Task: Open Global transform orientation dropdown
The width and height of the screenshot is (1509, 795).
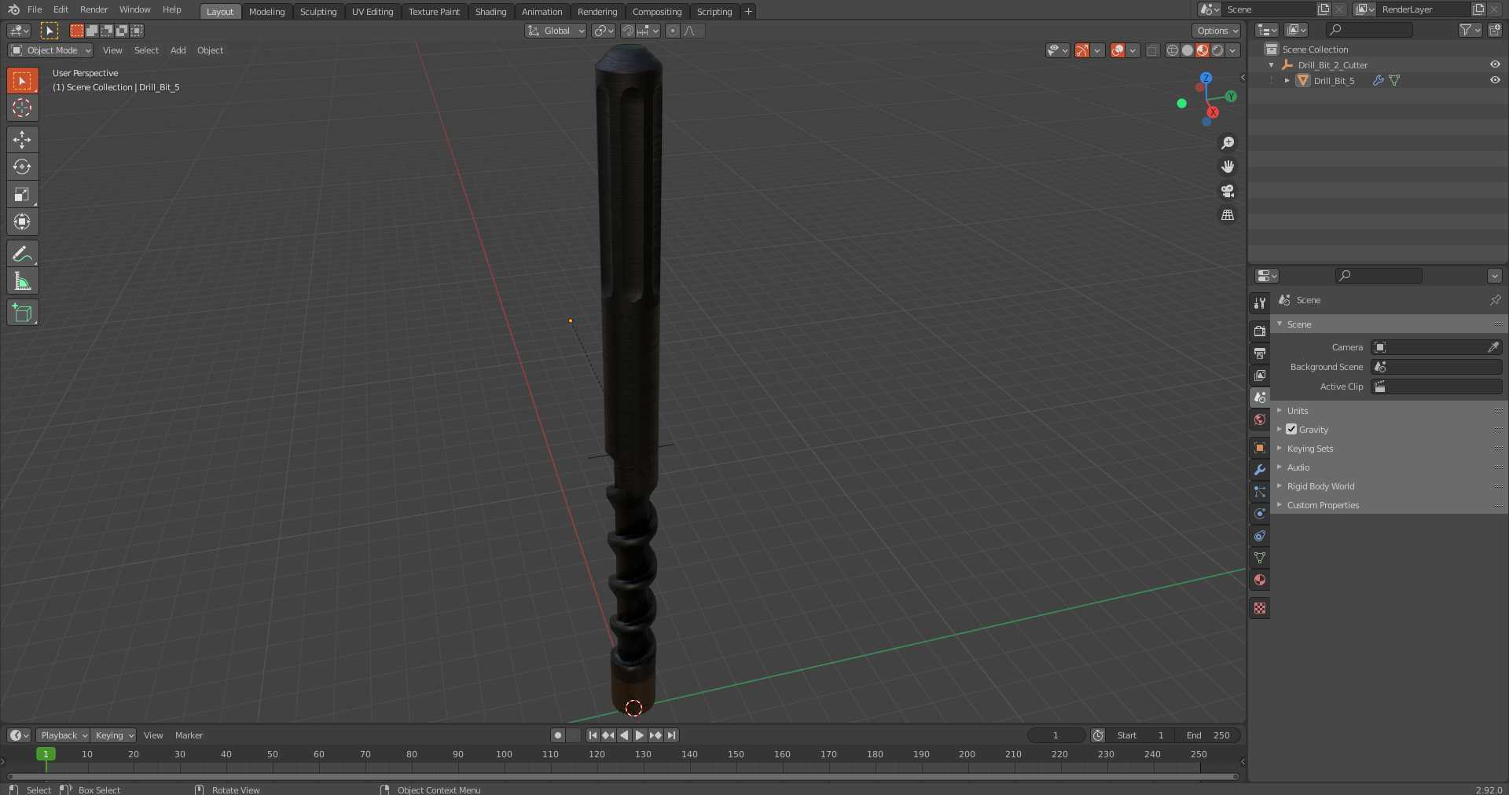Action: click(556, 31)
